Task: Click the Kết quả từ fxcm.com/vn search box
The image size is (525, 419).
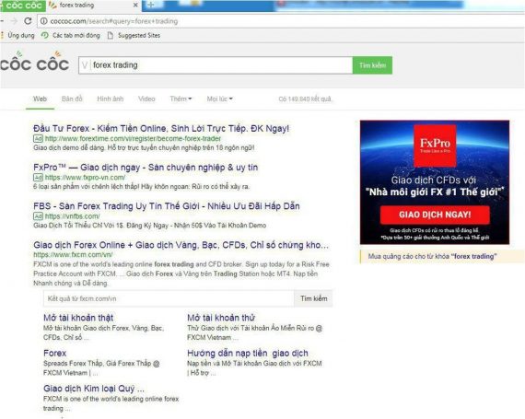Action: (169, 298)
